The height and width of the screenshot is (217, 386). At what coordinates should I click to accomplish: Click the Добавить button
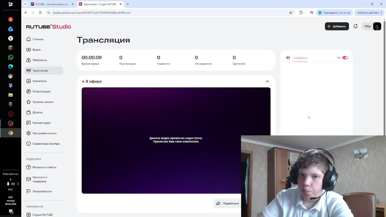[x=337, y=26]
